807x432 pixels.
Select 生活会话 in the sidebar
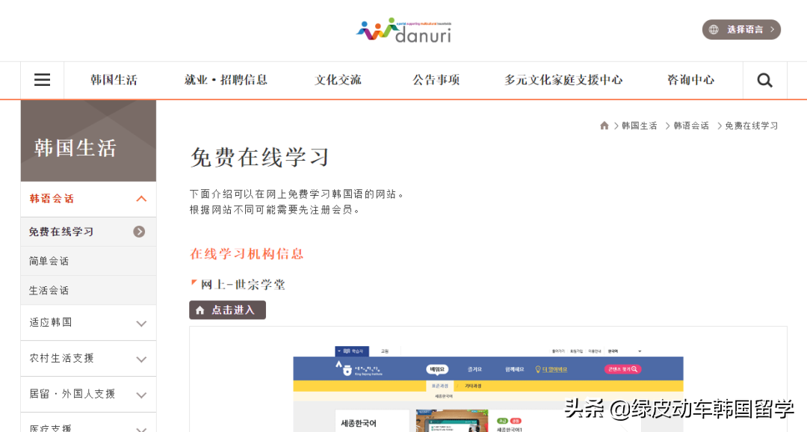tap(49, 290)
